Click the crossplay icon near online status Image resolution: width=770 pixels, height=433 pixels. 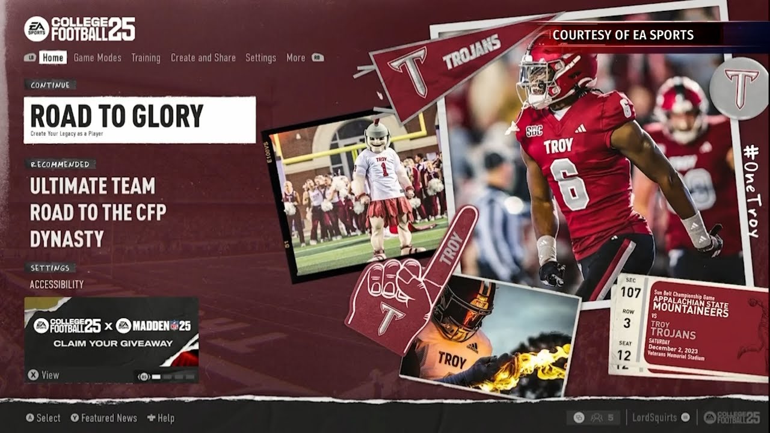click(x=578, y=417)
